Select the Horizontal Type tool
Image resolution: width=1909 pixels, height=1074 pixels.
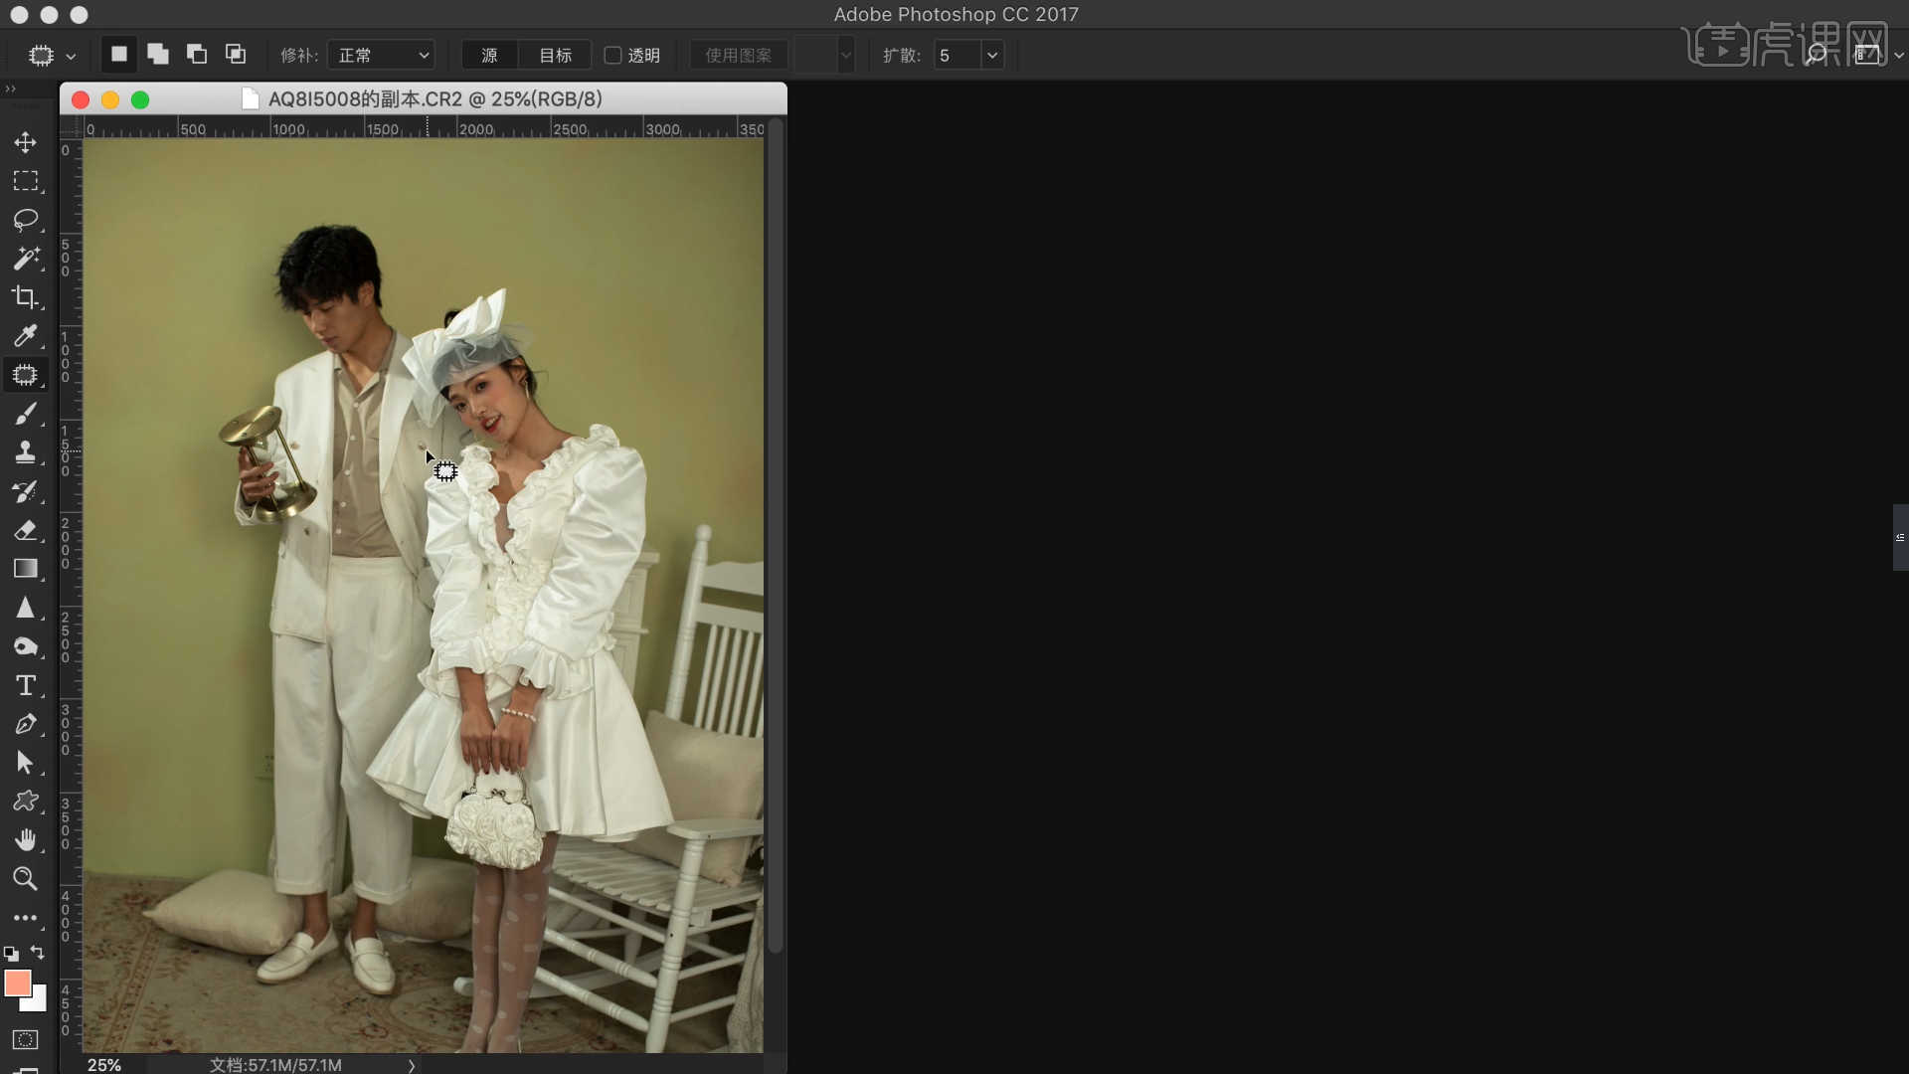click(x=26, y=685)
